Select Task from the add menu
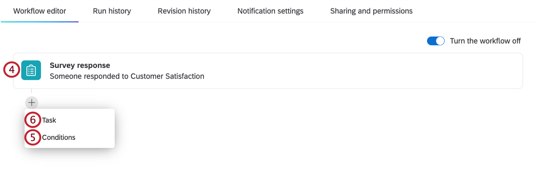The width and height of the screenshot is (536, 174). pos(49,120)
